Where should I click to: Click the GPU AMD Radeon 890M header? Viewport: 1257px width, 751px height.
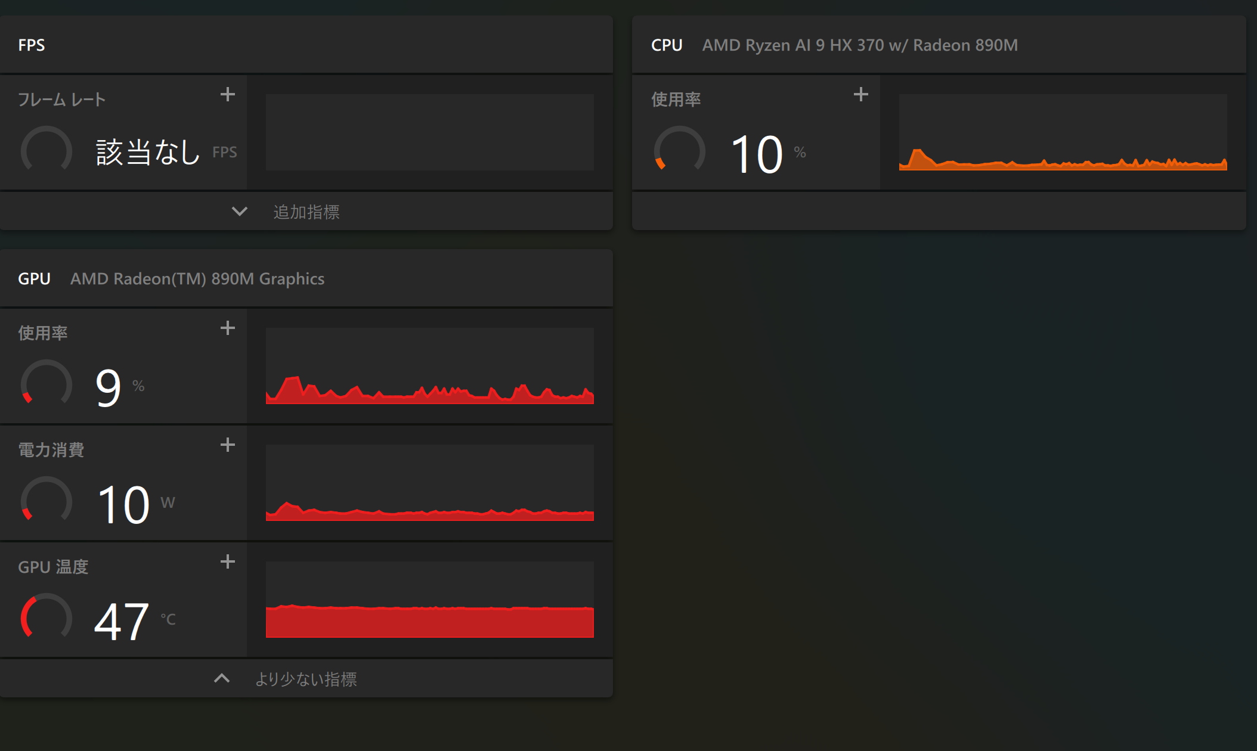[197, 279]
